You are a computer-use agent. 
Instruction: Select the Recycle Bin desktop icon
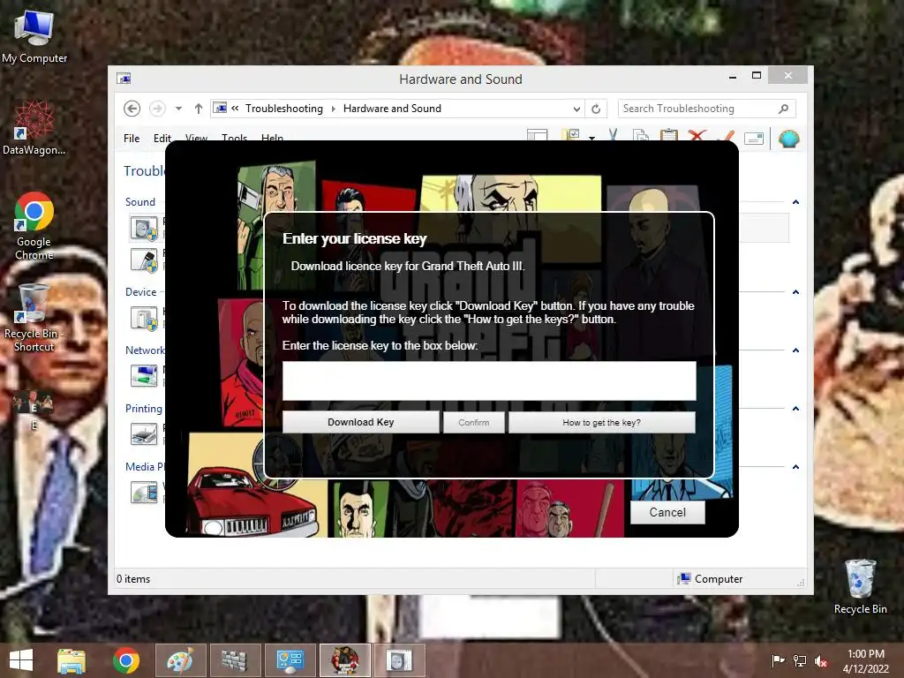[x=860, y=586]
